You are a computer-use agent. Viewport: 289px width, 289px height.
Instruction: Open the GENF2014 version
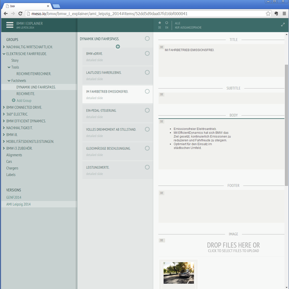tap(14, 198)
